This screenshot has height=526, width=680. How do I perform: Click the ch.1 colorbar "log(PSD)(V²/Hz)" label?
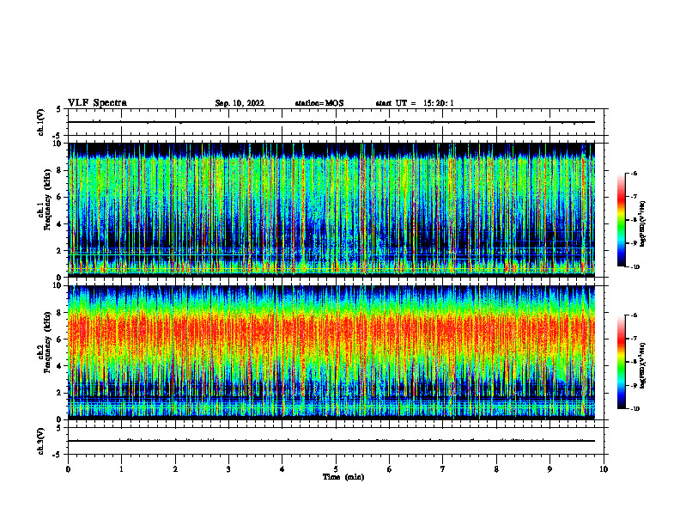(x=643, y=223)
